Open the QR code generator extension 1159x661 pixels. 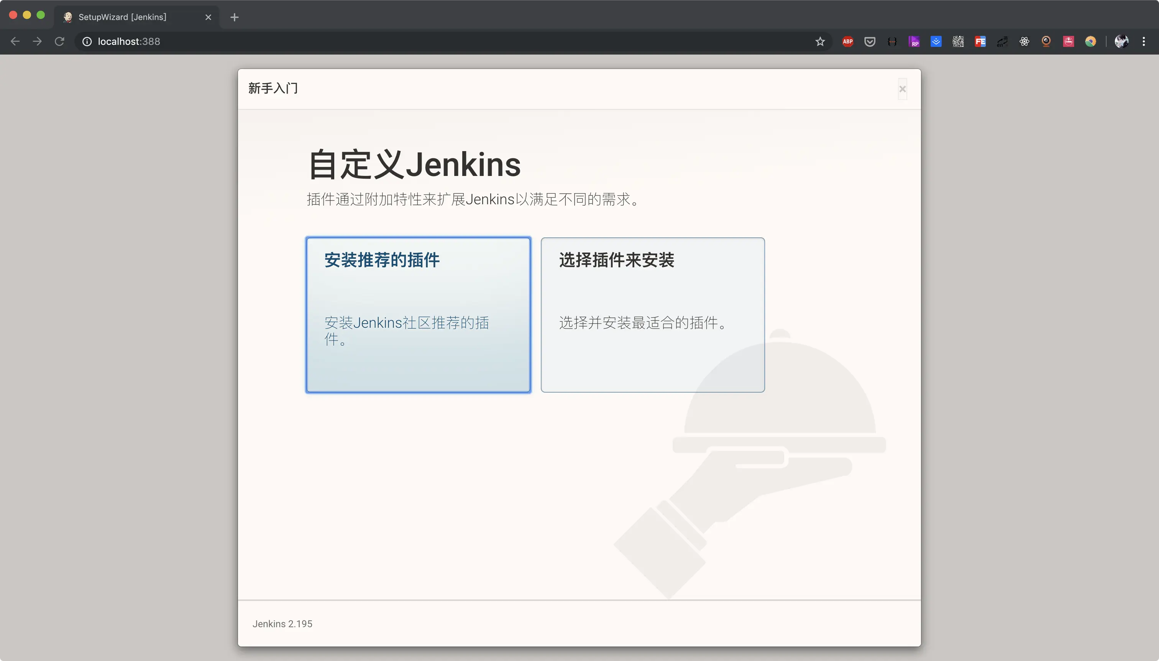click(958, 41)
